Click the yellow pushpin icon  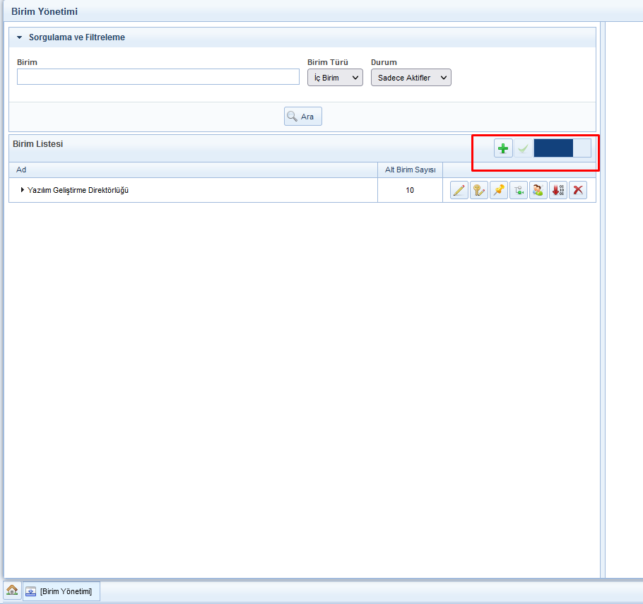pos(499,190)
